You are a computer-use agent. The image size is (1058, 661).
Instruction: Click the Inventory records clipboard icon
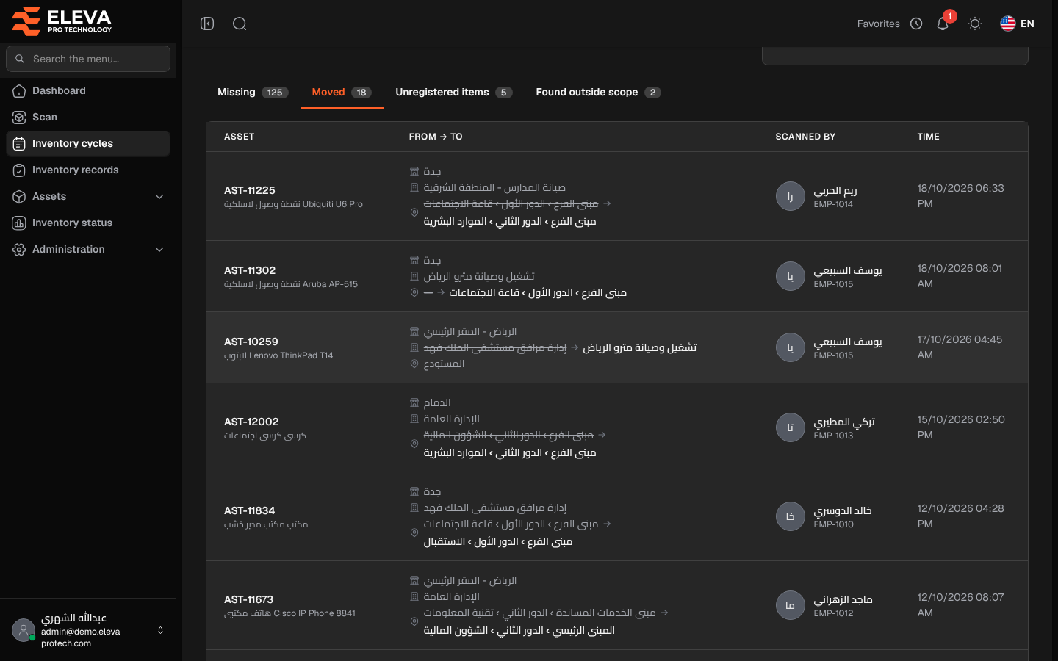[19, 170]
